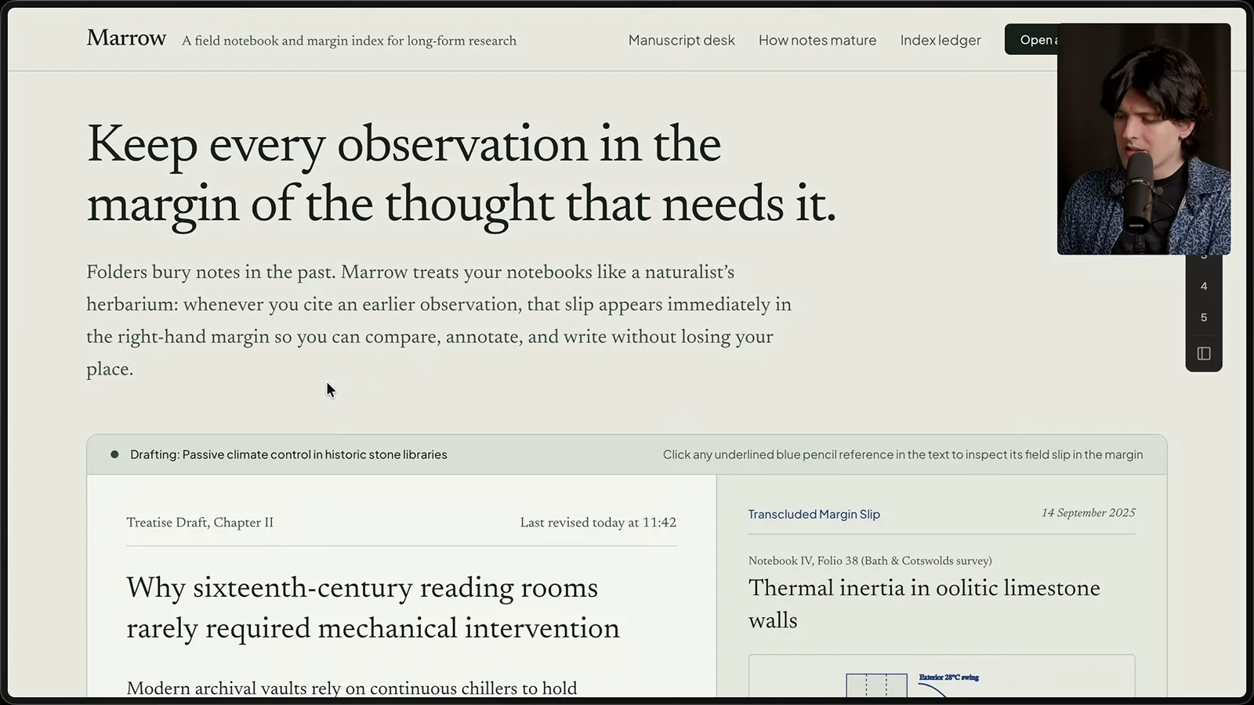Image resolution: width=1254 pixels, height=705 pixels.
Task: Click 'Drafting: Passive climate control' title text
Action: click(288, 454)
